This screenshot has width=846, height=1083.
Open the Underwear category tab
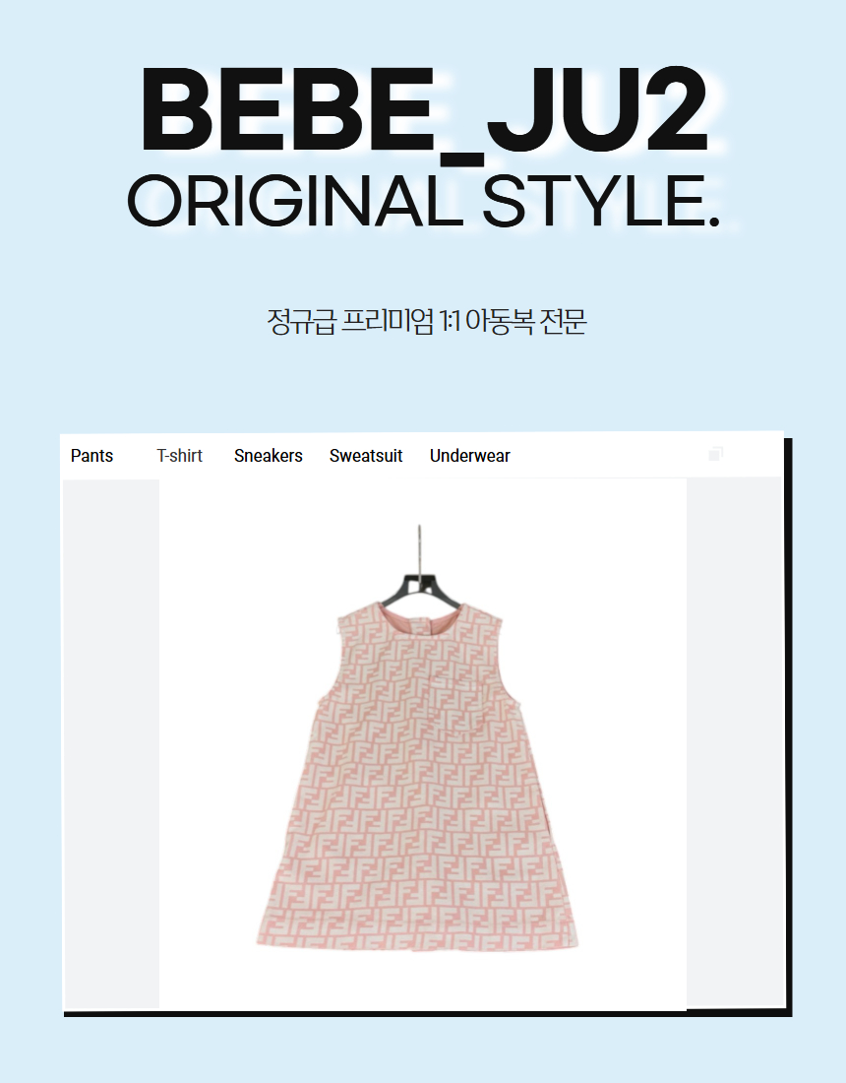tap(470, 456)
